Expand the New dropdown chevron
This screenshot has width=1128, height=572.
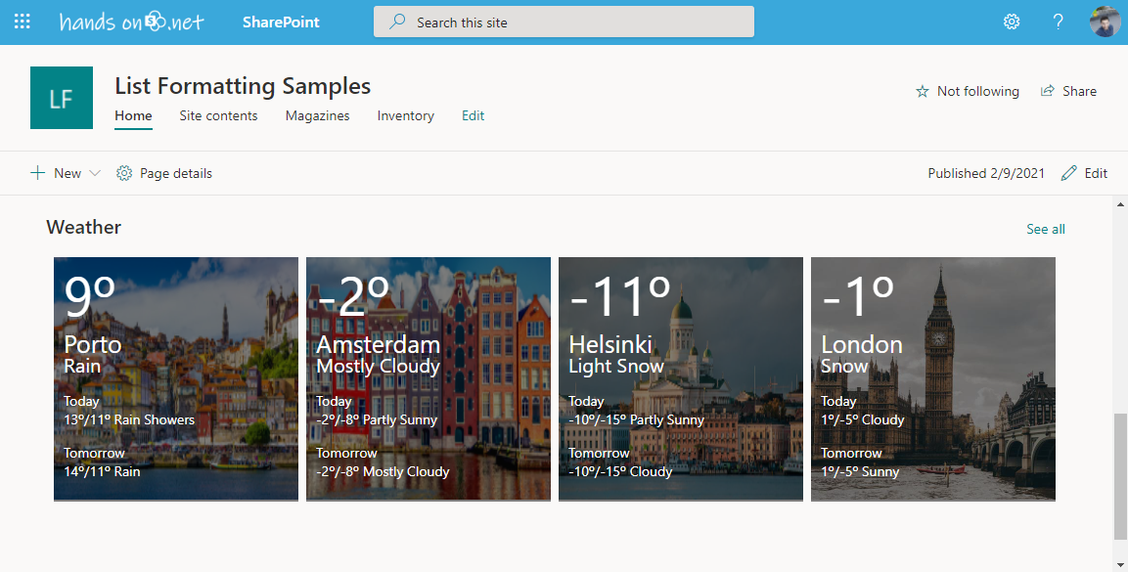click(95, 173)
